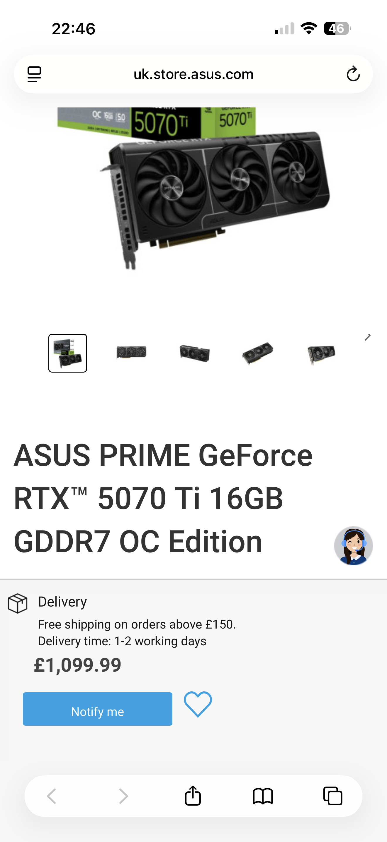Select the second front-view GPU thumbnail
Viewport: 387px width, 842px height.
131,352
